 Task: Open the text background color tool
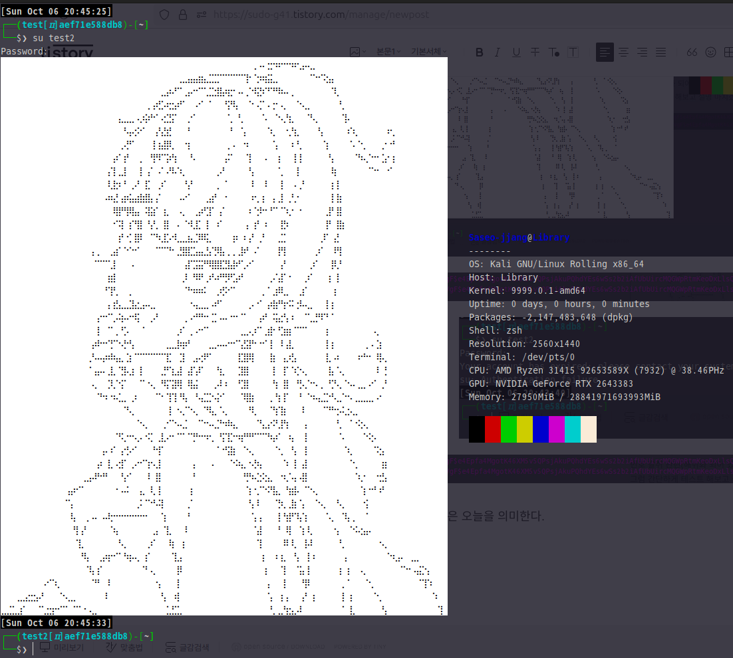[x=573, y=53]
